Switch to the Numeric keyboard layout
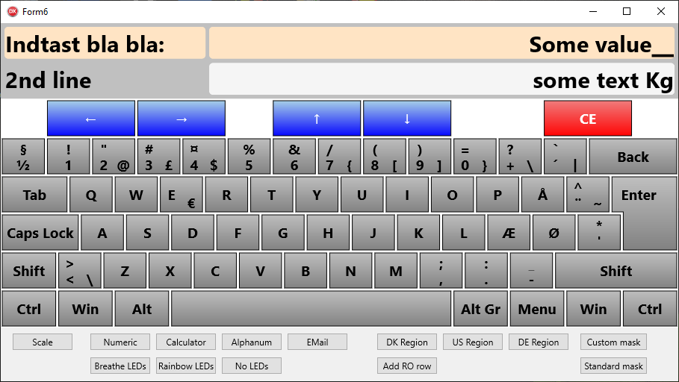 point(120,342)
